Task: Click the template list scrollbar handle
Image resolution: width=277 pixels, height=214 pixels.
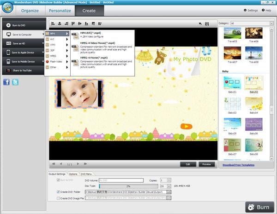Action: pos(271,110)
